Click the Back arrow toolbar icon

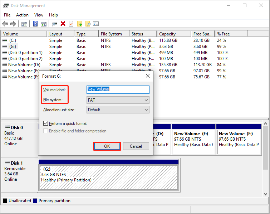[x=5, y=24]
